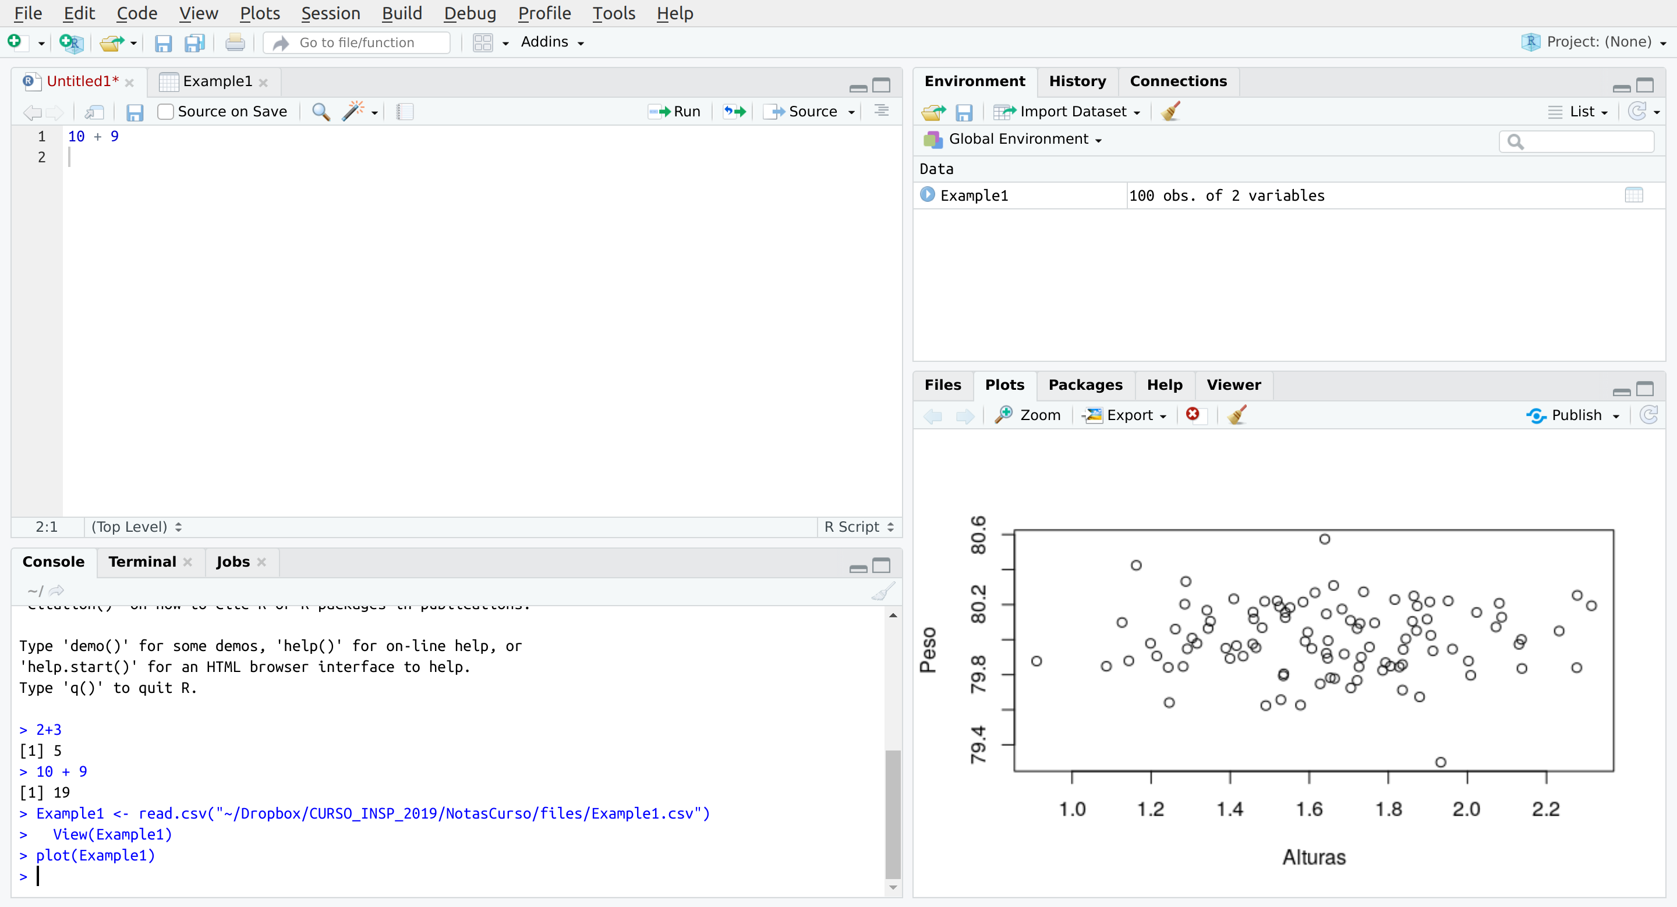This screenshot has width=1677, height=907.
Task: Compile report notebook icon
Action: pyautogui.click(x=405, y=112)
